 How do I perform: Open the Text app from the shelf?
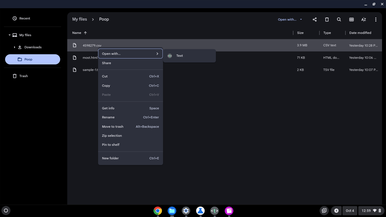click(214, 211)
